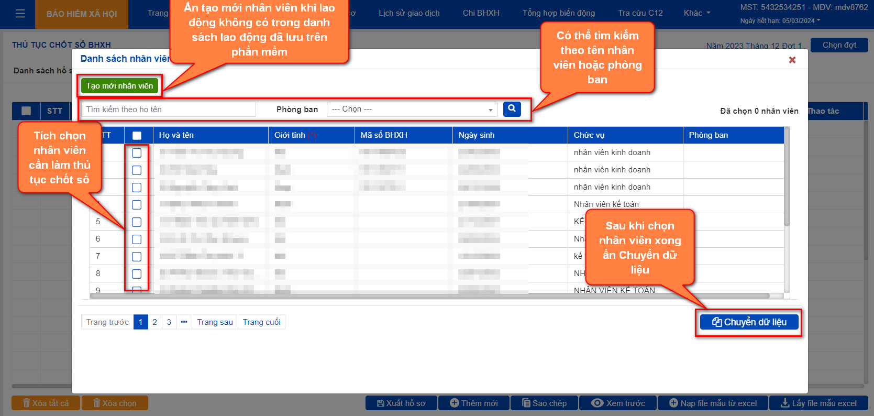Click the Xuất hồ sơ export icon button
This screenshot has width=874, height=416.
[401, 403]
